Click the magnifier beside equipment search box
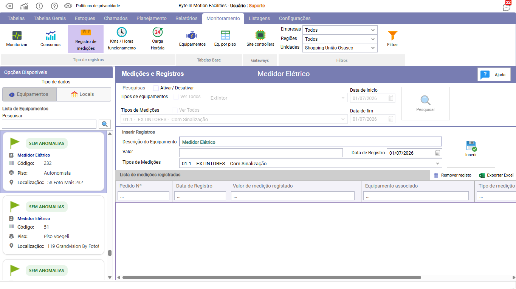The height and width of the screenshot is (289, 516). (104, 124)
